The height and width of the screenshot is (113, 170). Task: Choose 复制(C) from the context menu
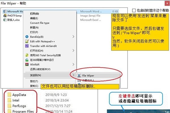click(x=34, y=86)
